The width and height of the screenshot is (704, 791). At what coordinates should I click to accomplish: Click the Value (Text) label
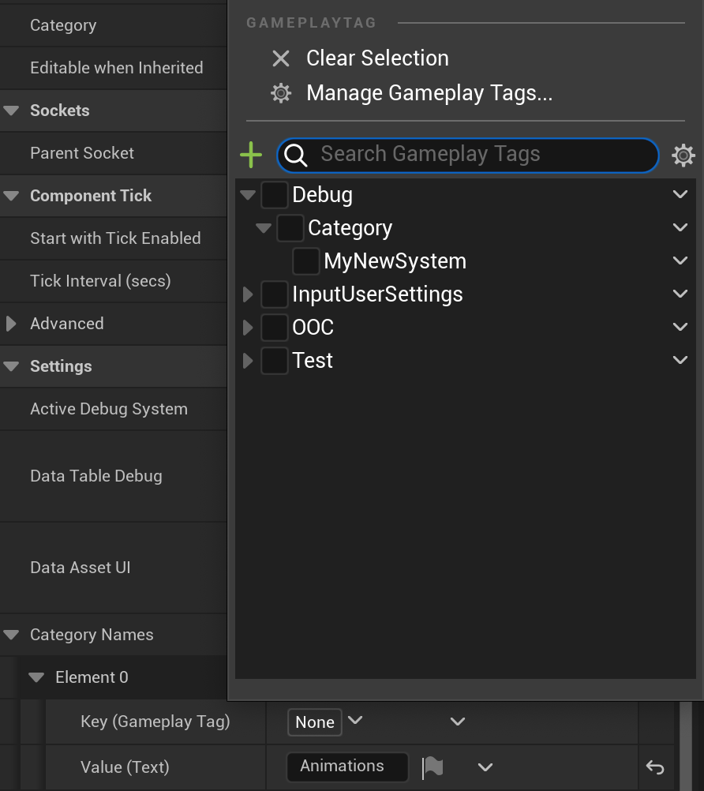pos(125,767)
